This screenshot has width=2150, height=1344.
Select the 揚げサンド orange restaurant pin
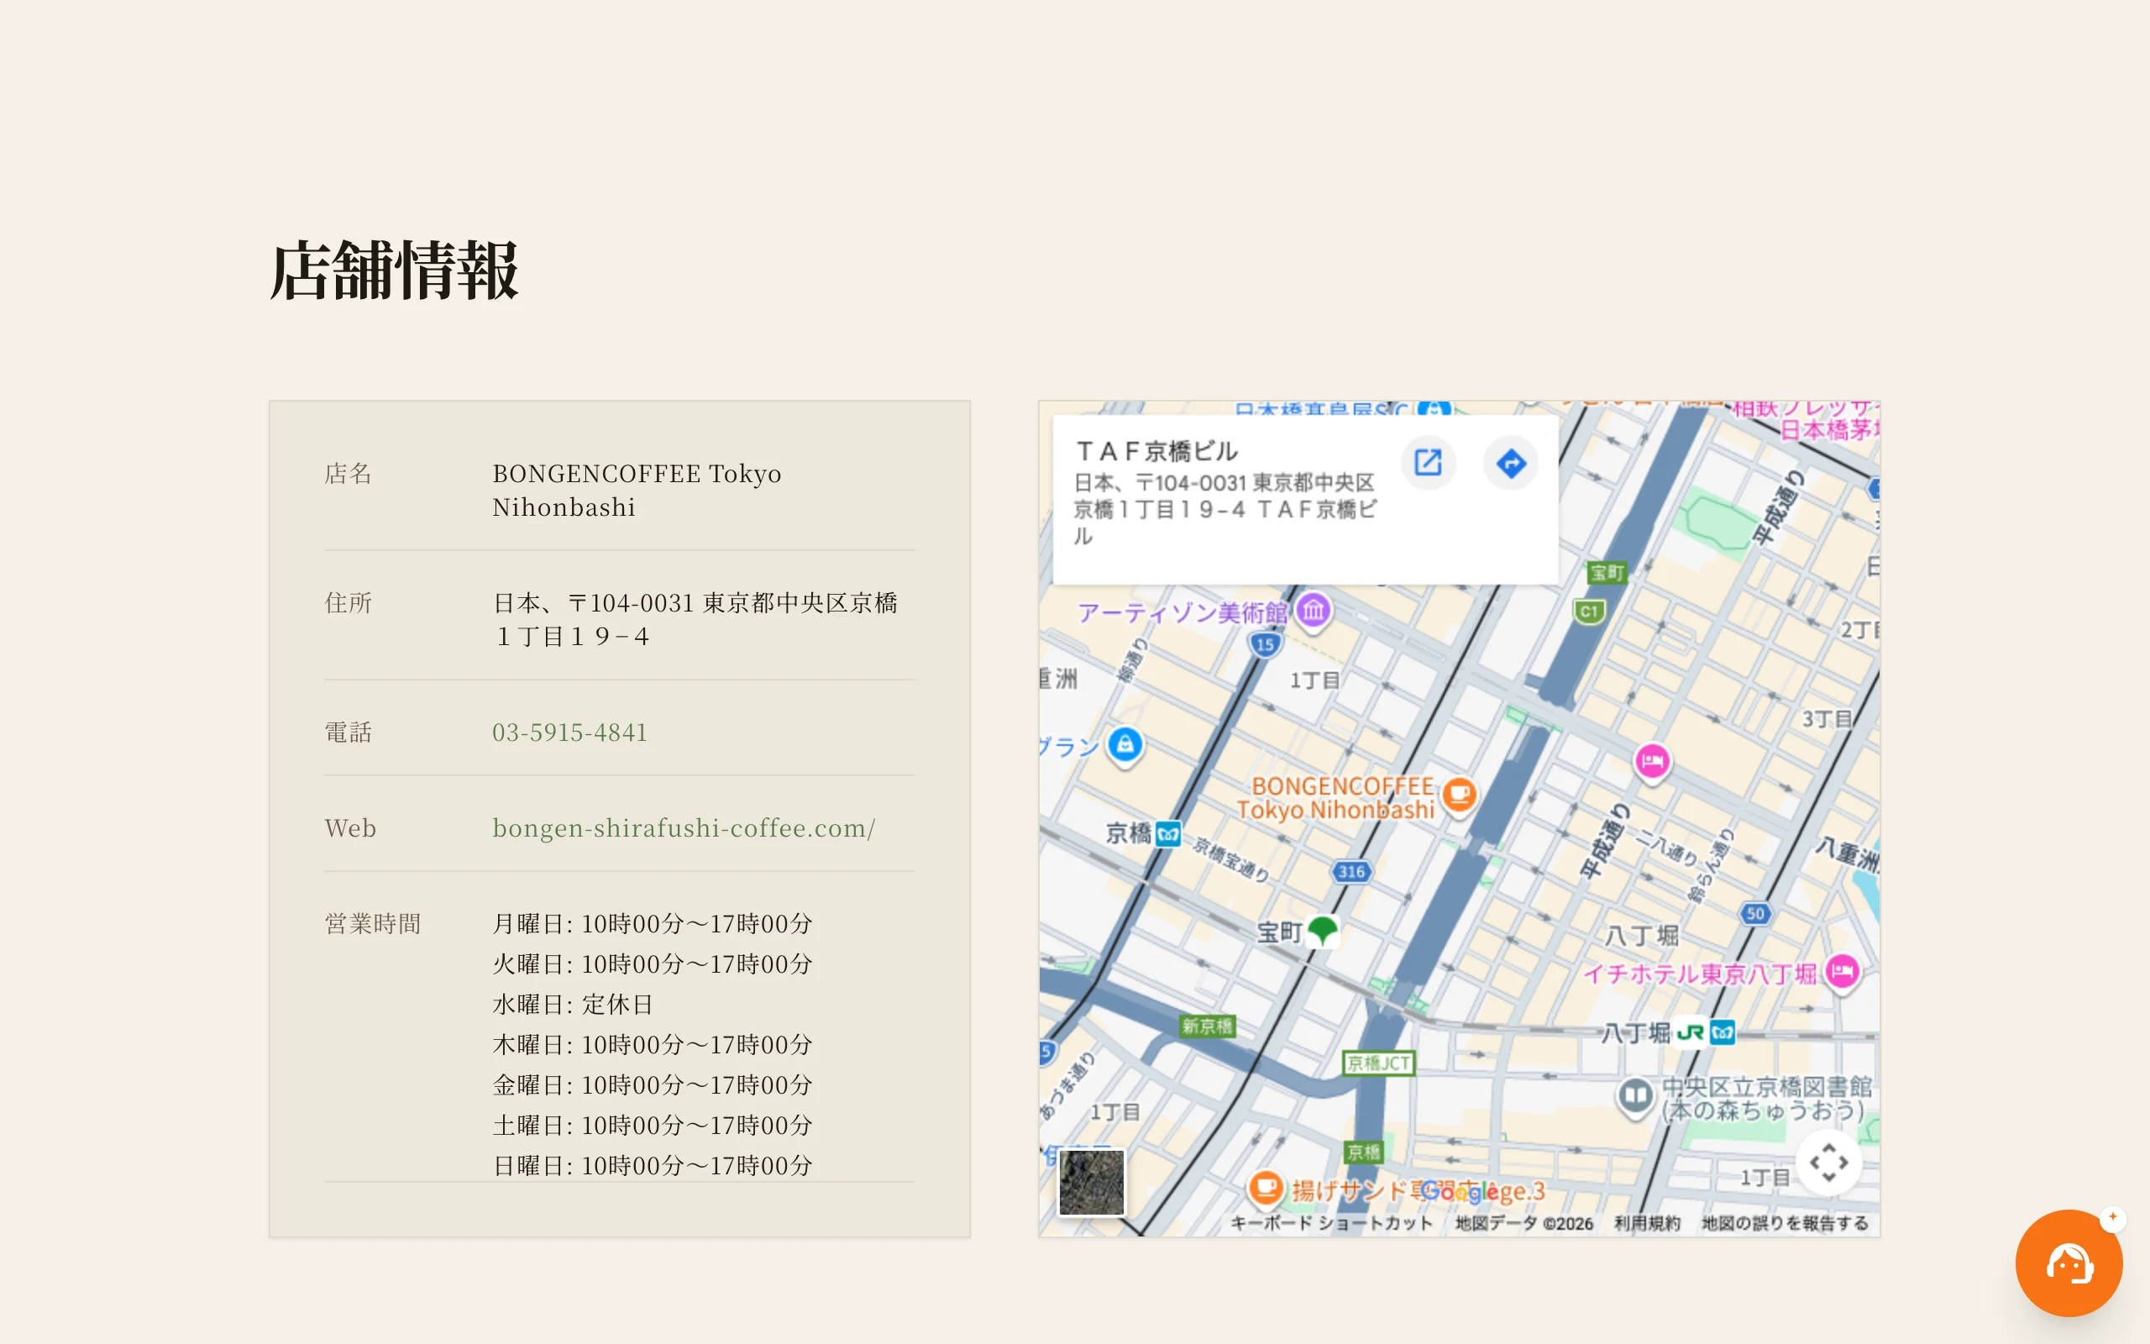click(x=1266, y=1188)
